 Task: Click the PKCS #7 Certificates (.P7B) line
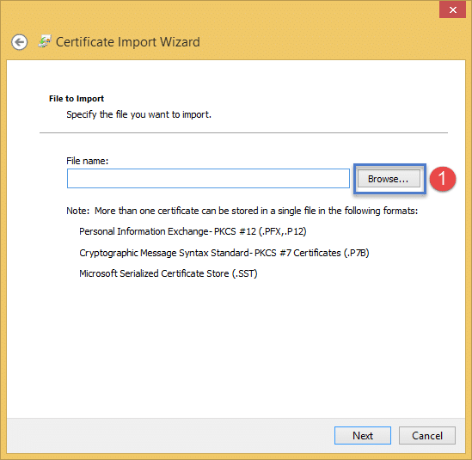[224, 253]
